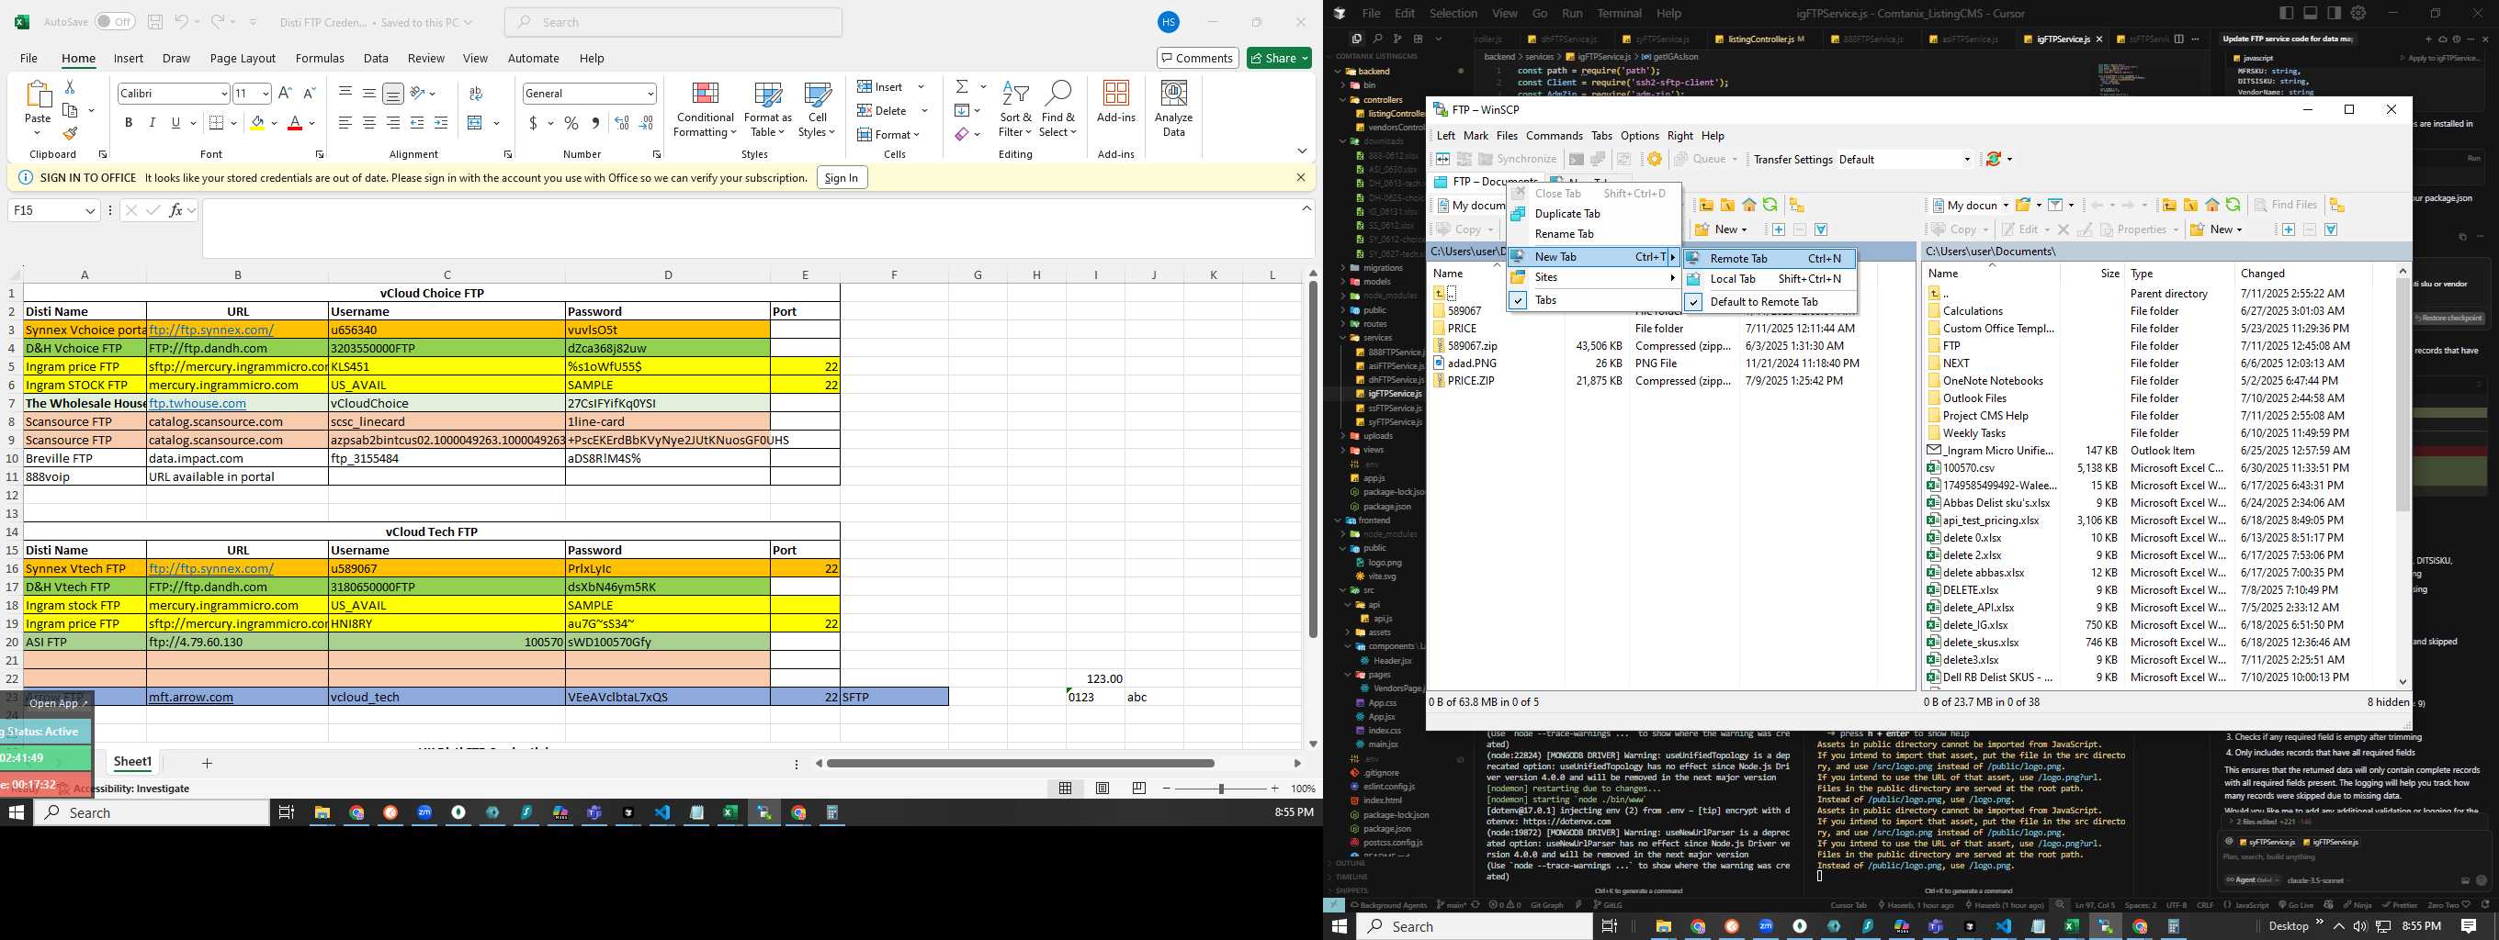
Task: Open the ftp.twhouse.com hyperlink in cell B7
Action: coord(197,403)
